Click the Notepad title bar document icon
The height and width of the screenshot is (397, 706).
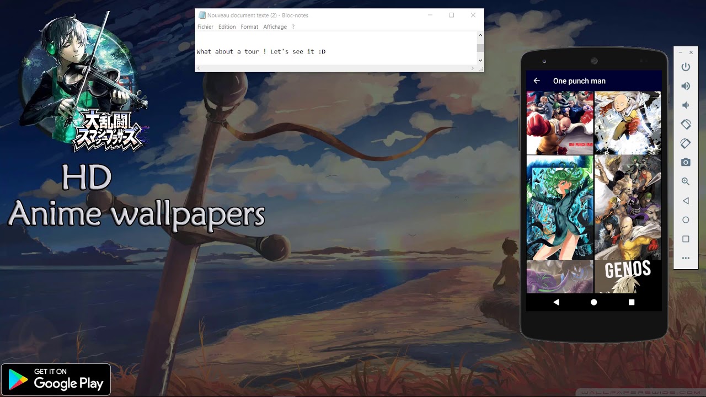pyautogui.click(x=202, y=15)
